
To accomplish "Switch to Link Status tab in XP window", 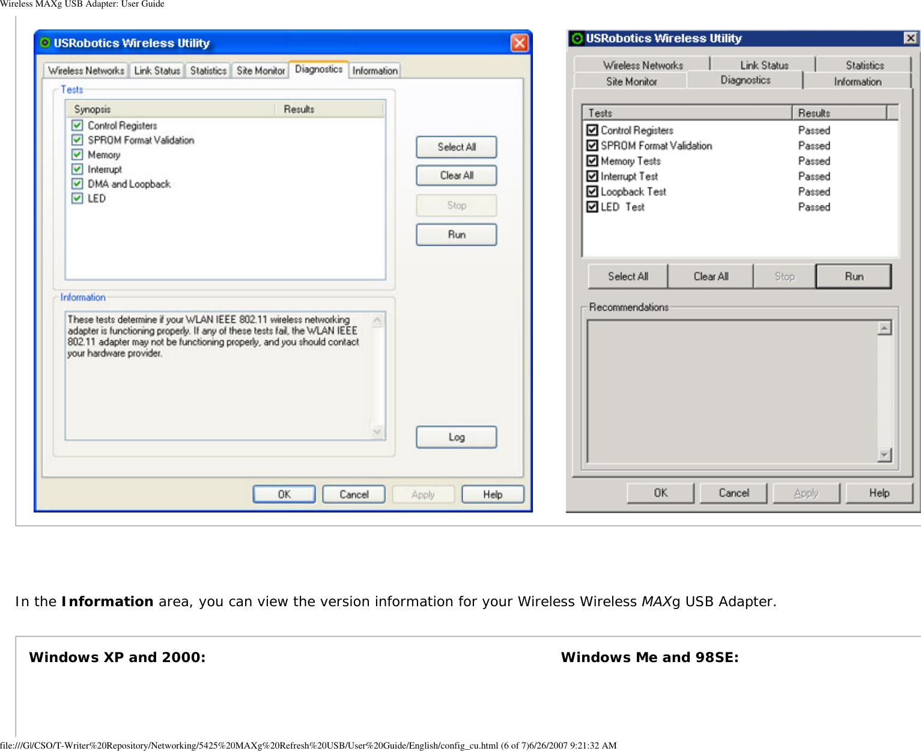I will click(x=157, y=70).
